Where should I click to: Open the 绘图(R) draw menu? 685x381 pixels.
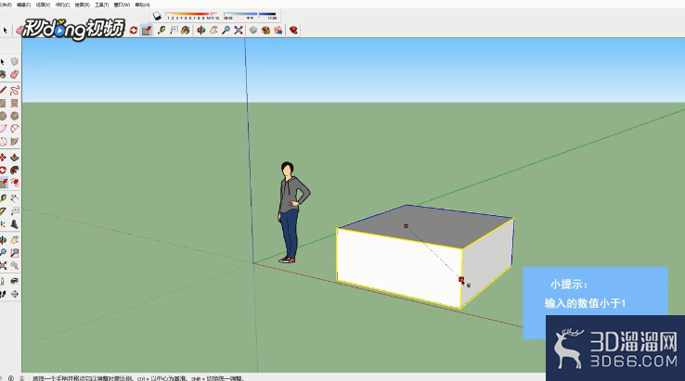click(82, 5)
